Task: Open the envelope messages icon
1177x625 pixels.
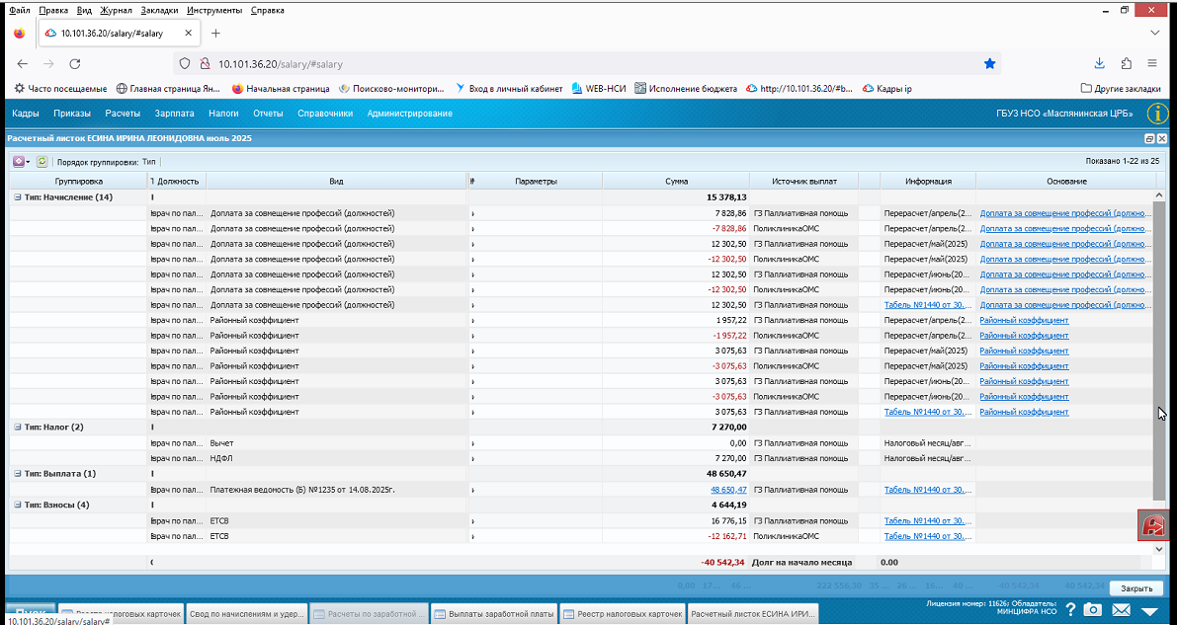Action: coord(1121,611)
